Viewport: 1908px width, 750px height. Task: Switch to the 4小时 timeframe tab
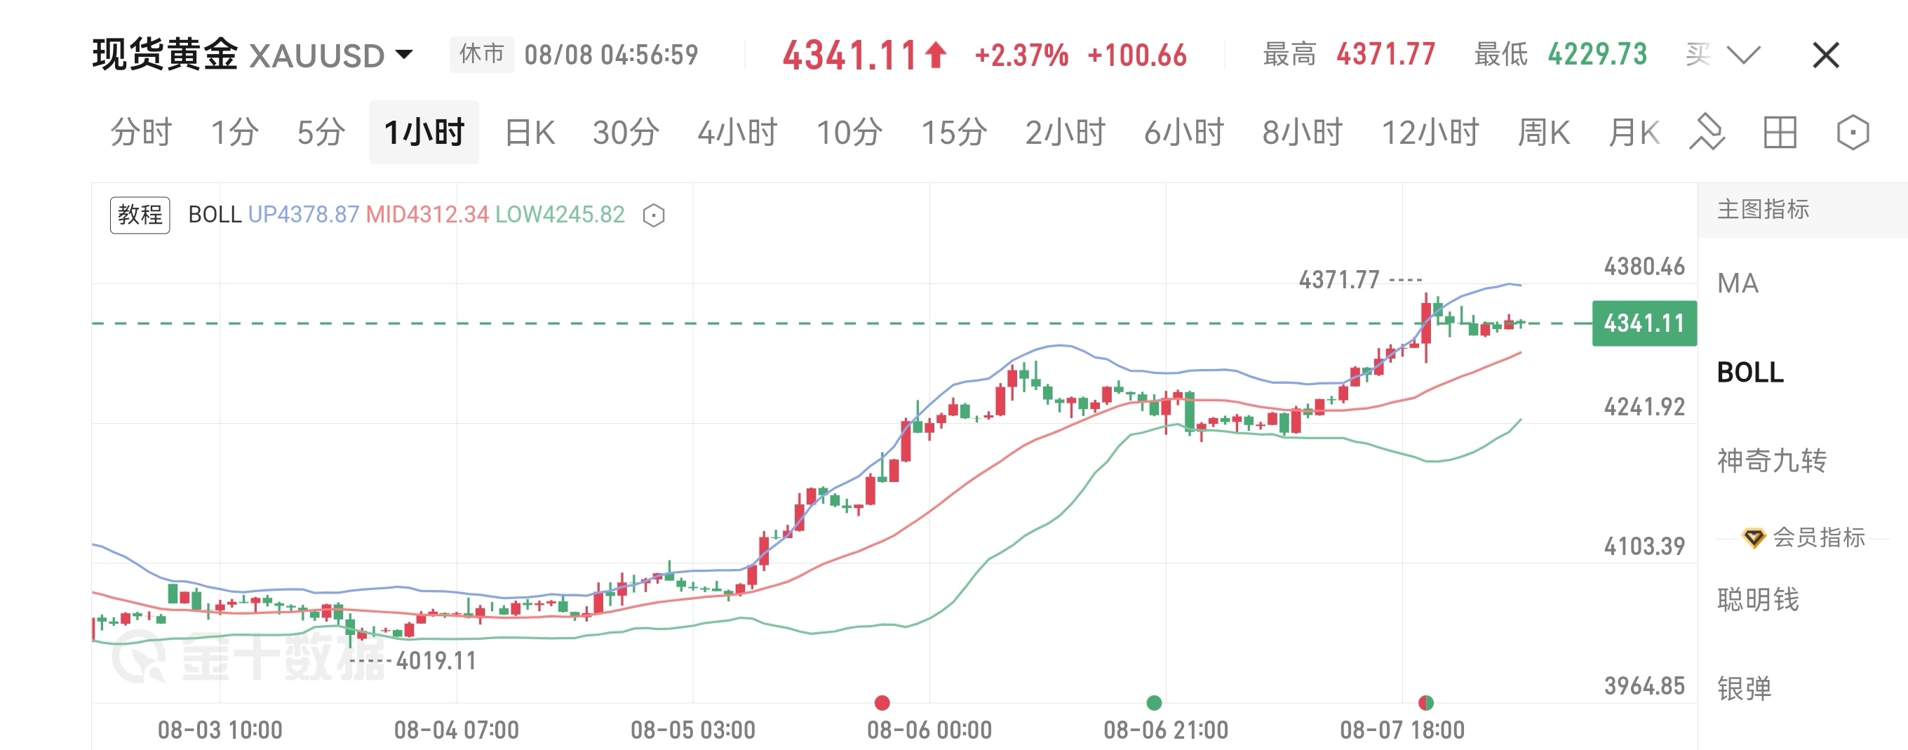pos(737,133)
